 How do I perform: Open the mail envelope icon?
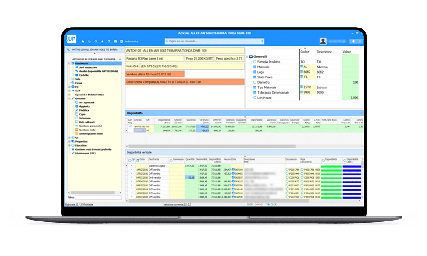pos(115,41)
